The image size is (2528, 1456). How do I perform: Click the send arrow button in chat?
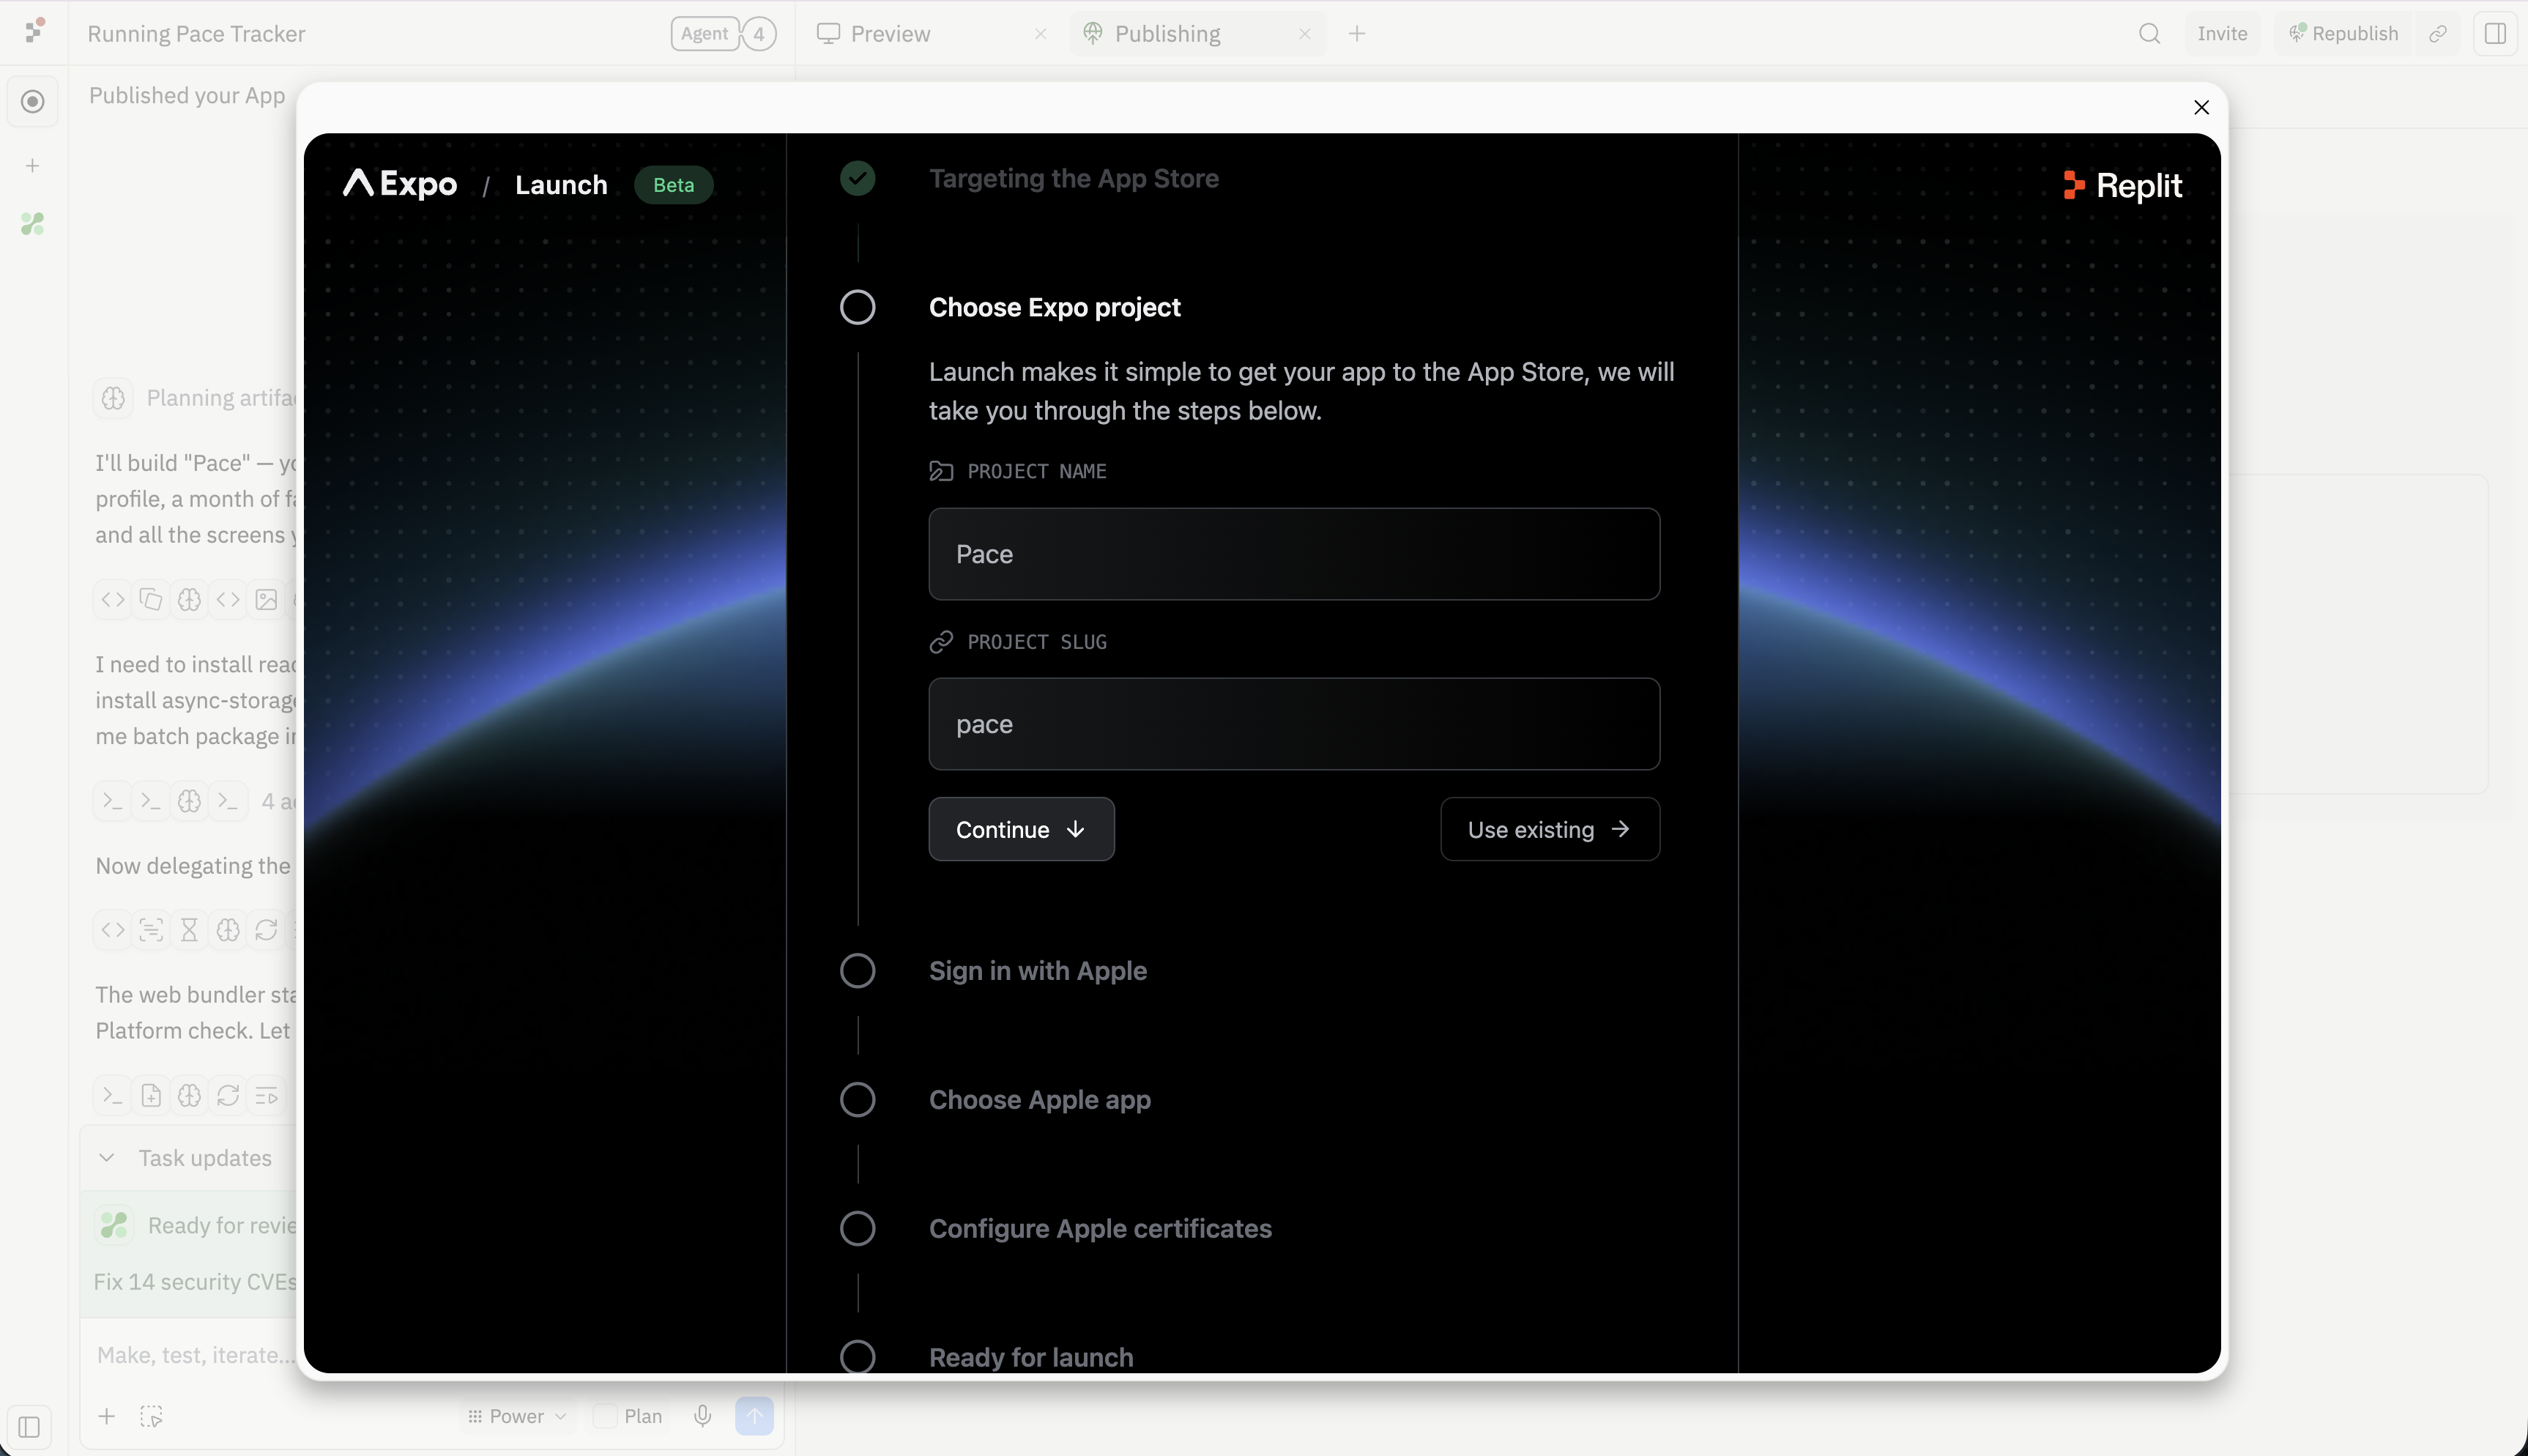(x=755, y=1416)
